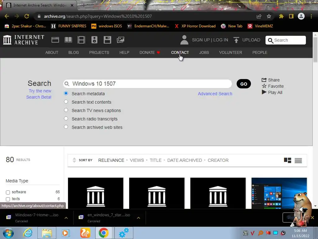The width and height of the screenshot is (318, 239).
Task: Open the ABOUT menu item
Action: (52, 52)
